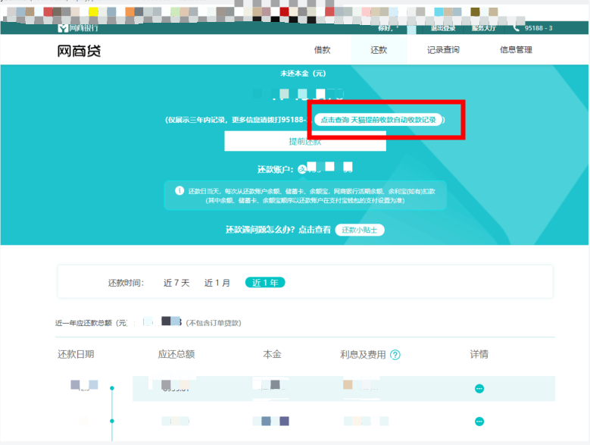Image resolution: width=590 pixels, height=445 pixels.
Task: Click 退出登录 link in header
Action: pos(443,28)
